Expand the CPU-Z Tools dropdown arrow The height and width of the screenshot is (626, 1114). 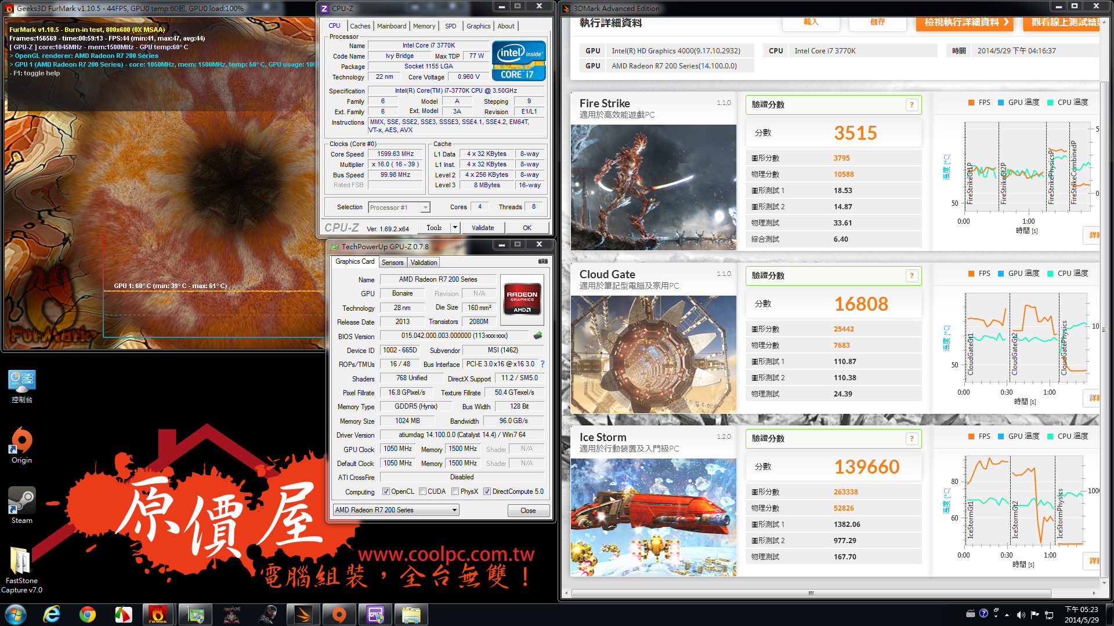click(455, 228)
